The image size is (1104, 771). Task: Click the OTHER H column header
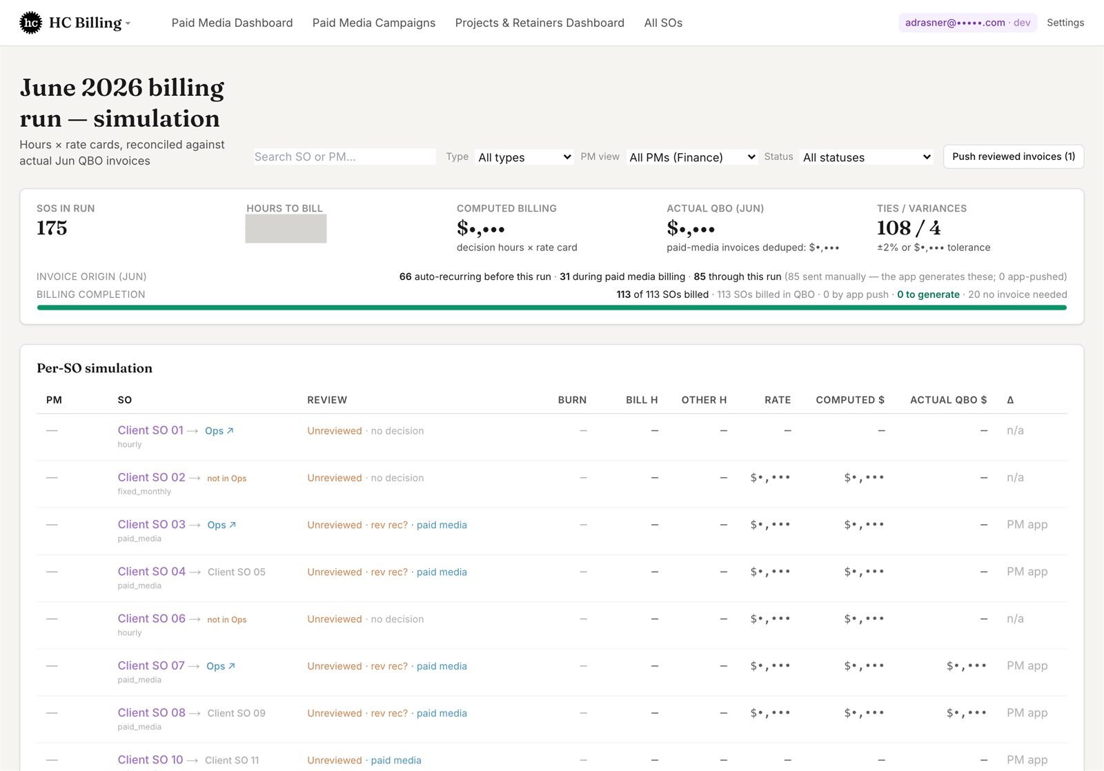704,400
